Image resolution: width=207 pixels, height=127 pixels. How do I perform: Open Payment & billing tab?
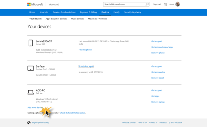88,12
